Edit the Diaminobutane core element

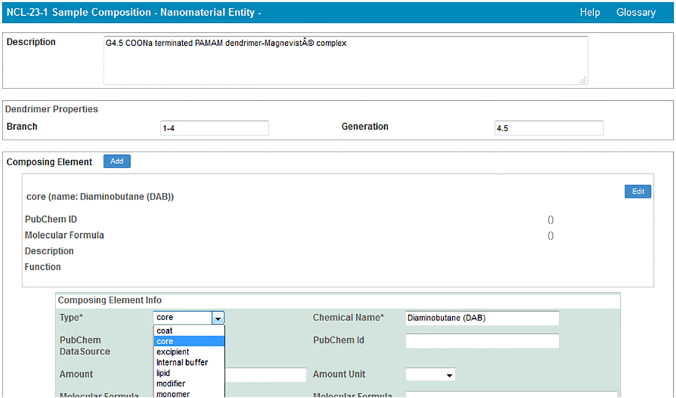(638, 192)
